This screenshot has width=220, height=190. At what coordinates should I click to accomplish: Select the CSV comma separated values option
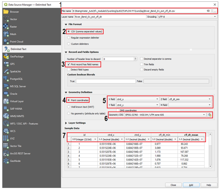coord(69,31)
